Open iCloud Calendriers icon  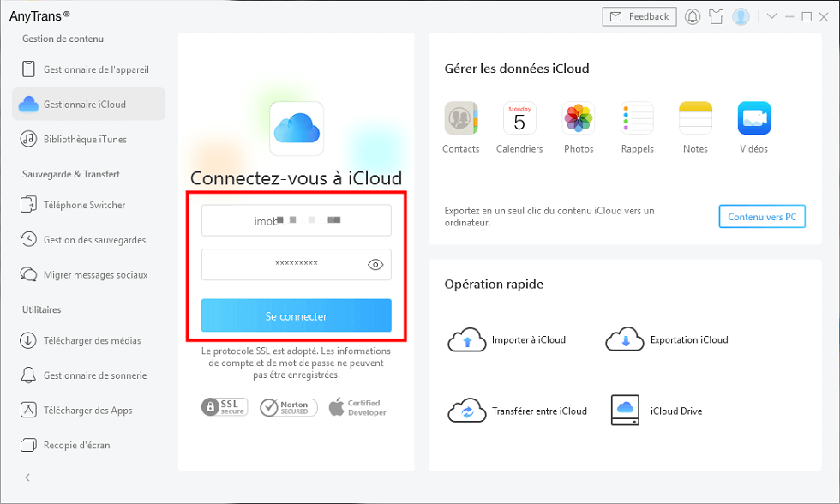pyautogui.click(x=519, y=117)
